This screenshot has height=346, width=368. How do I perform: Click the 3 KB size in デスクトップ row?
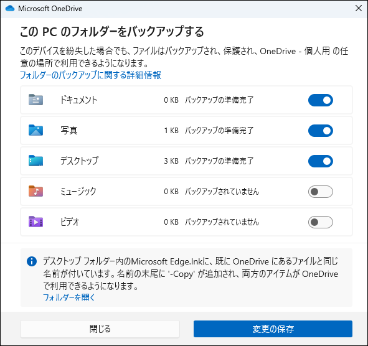pos(171,161)
